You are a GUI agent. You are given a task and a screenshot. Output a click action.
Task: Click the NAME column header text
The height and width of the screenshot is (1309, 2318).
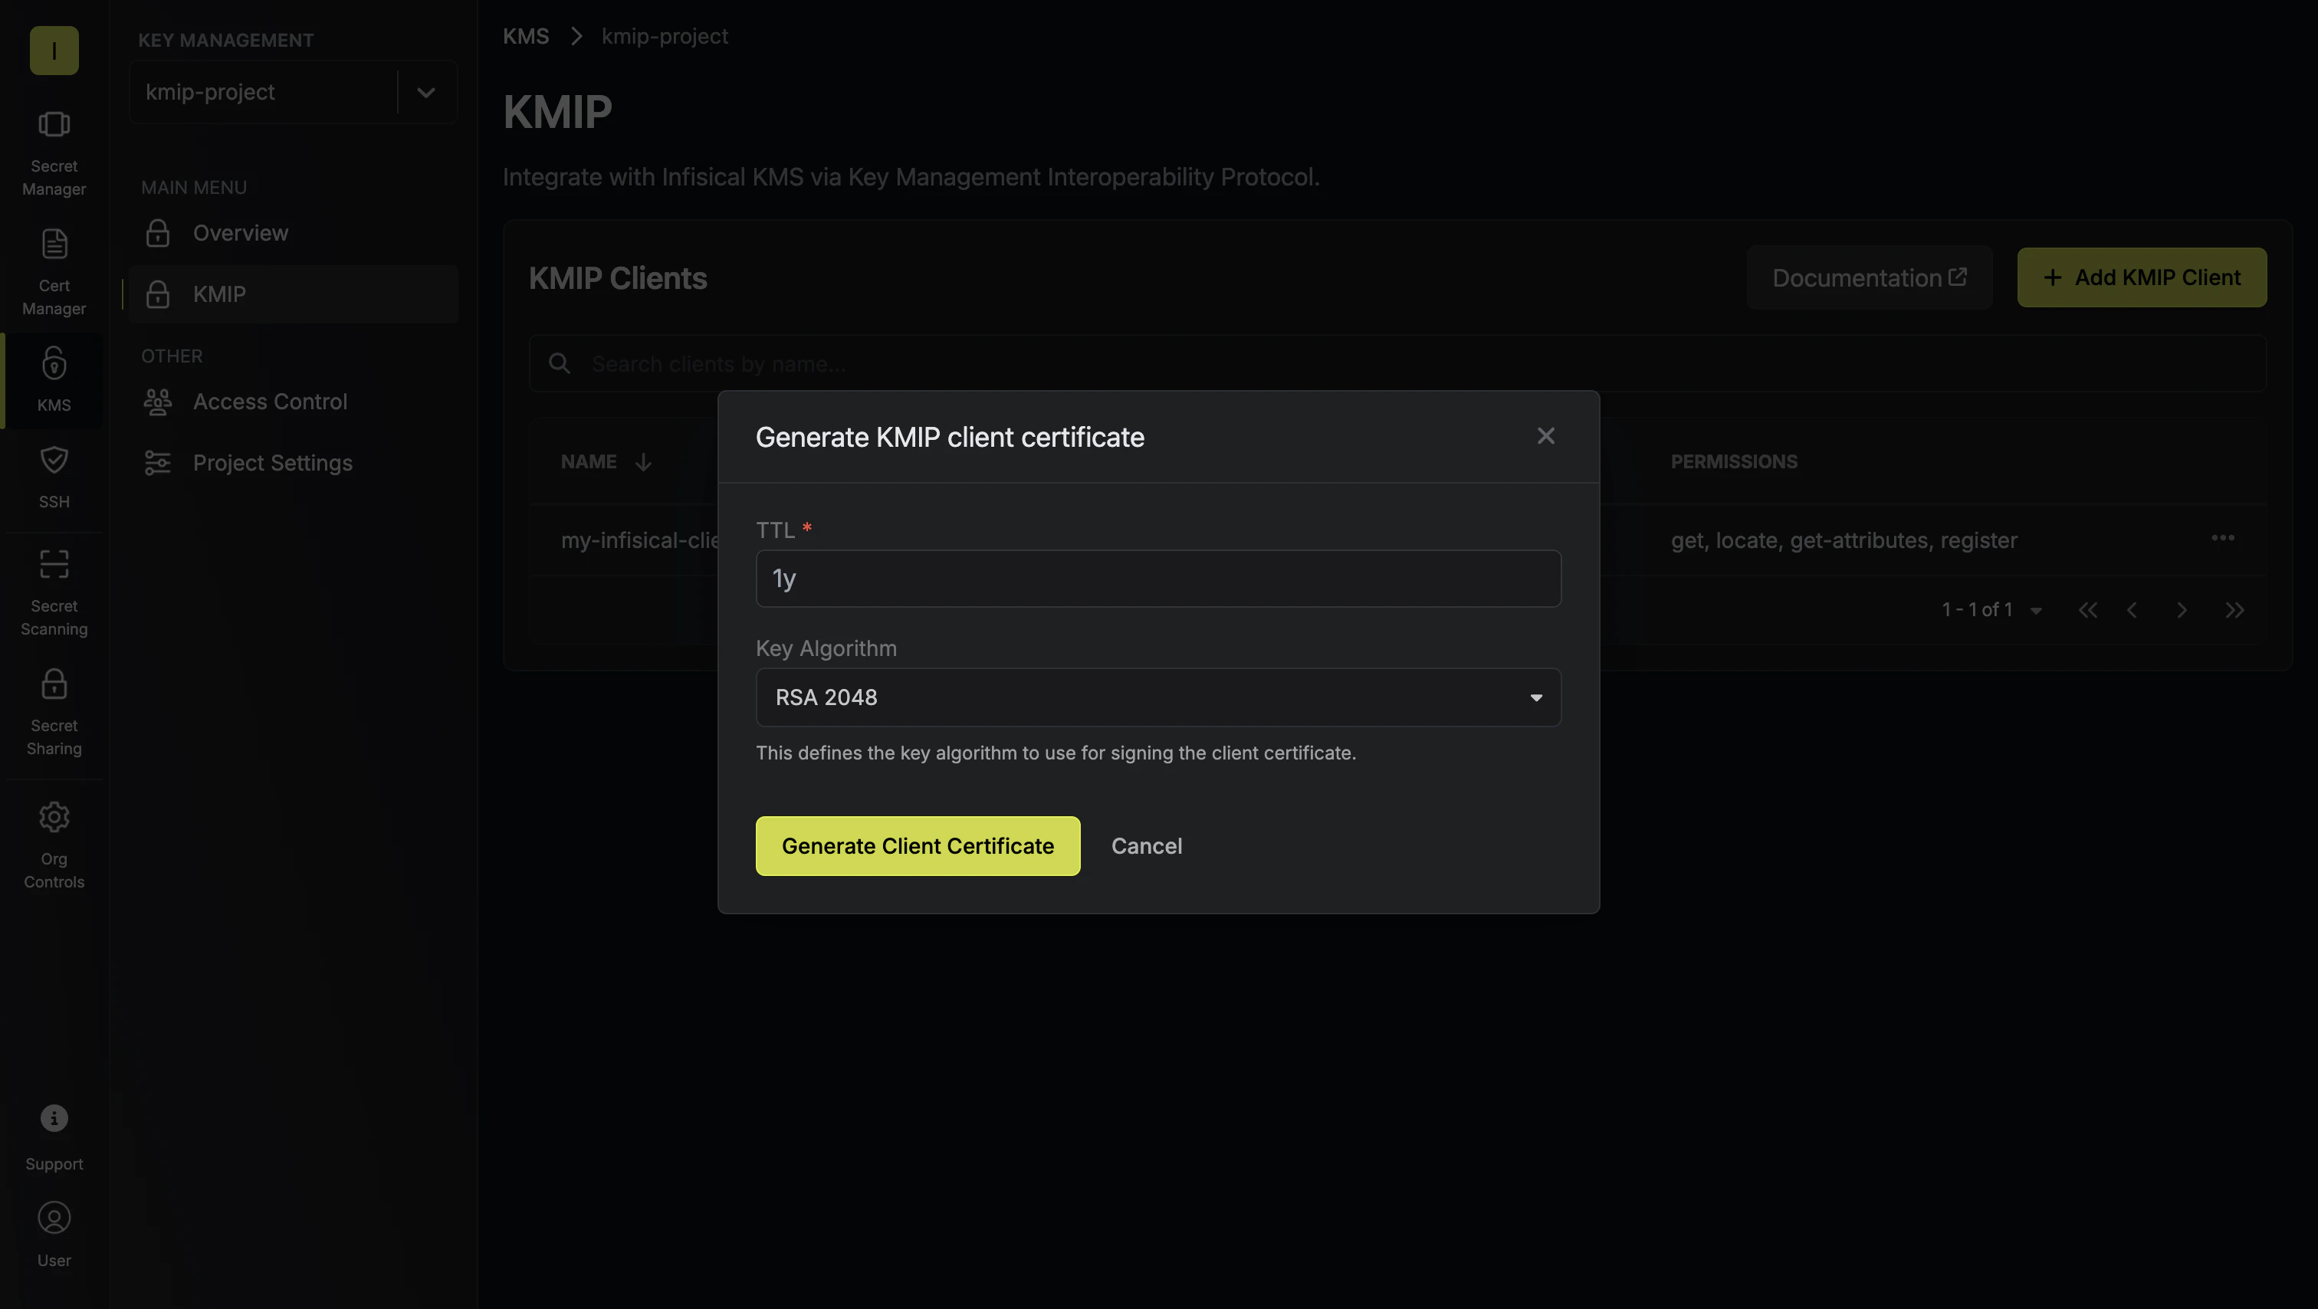(x=589, y=461)
